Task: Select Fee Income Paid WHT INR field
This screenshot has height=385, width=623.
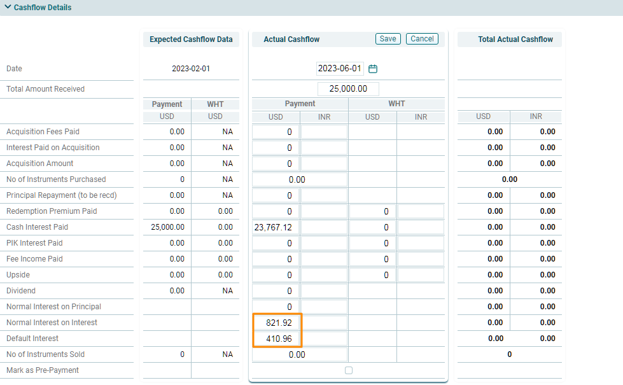Action: [421, 259]
